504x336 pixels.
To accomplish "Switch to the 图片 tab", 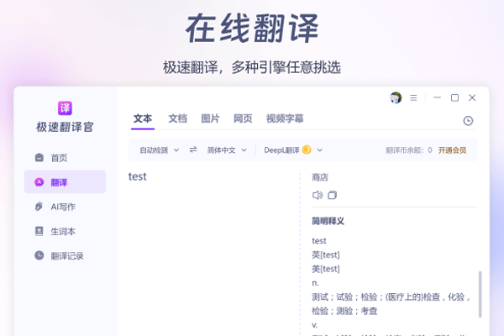I will pyautogui.click(x=210, y=118).
